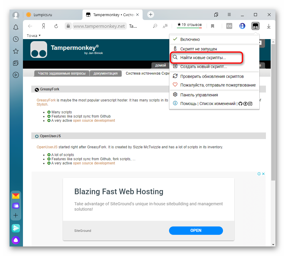Viewport: 285px width, 256px height.
Task: Open the GitHub icon in Tampermonkey menu
Action: pos(241,104)
